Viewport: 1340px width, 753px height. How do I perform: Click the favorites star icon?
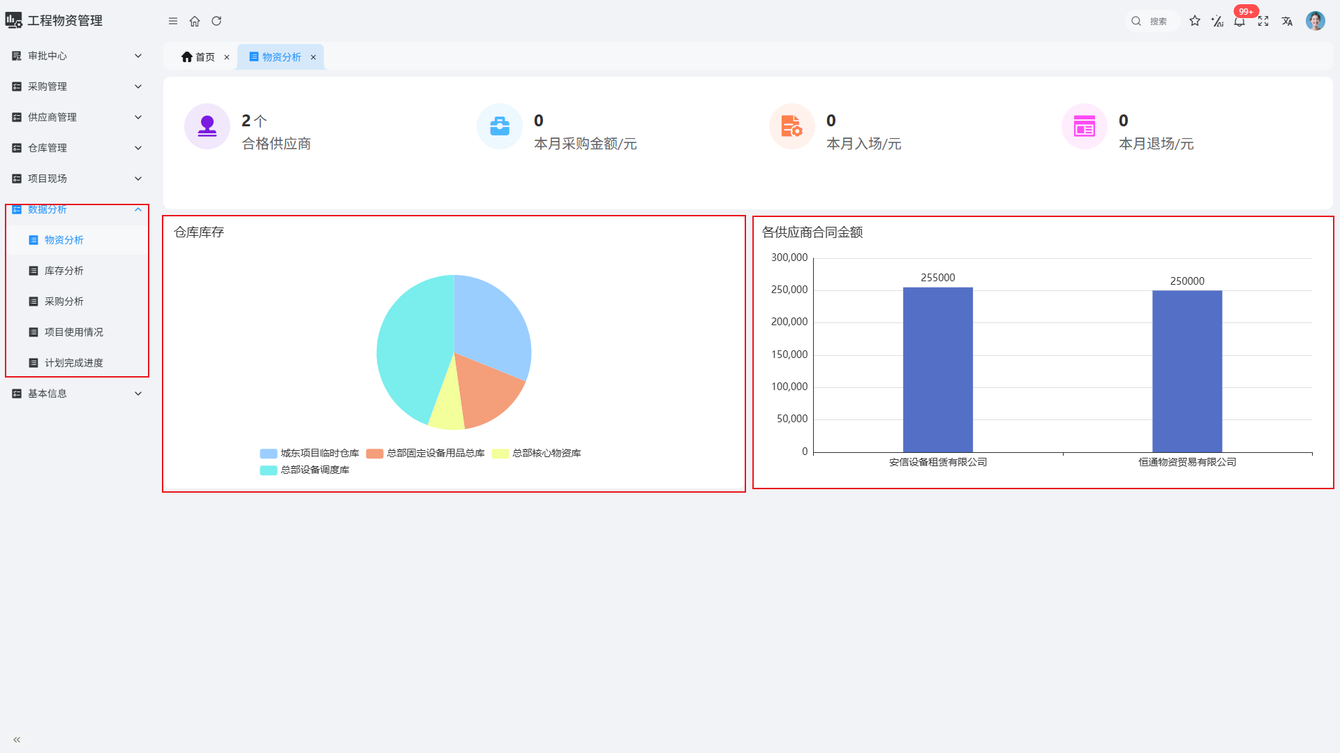click(x=1195, y=21)
